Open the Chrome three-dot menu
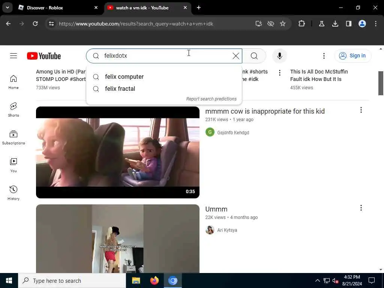 [x=376, y=24]
